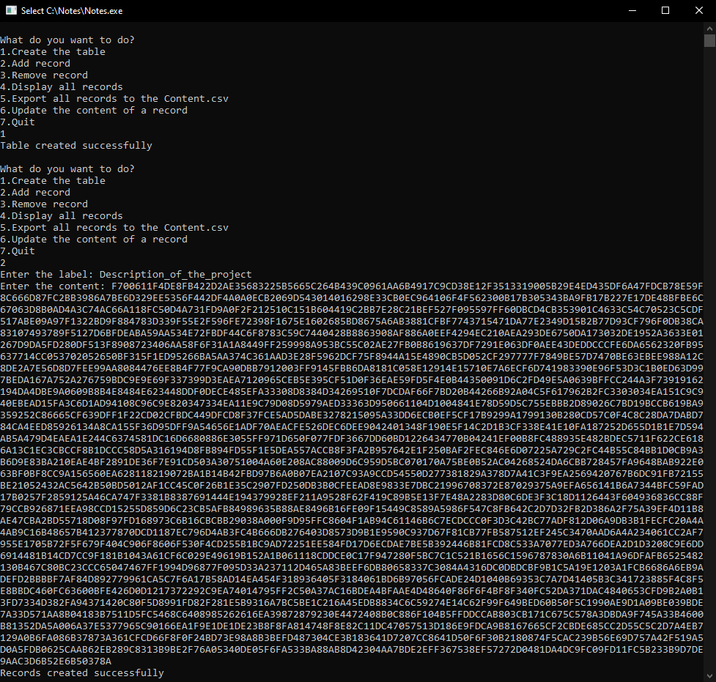The height and width of the screenshot is (682, 716).
Task: Click the hex line starting '79CCB926'
Action: [x=352, y=509]
